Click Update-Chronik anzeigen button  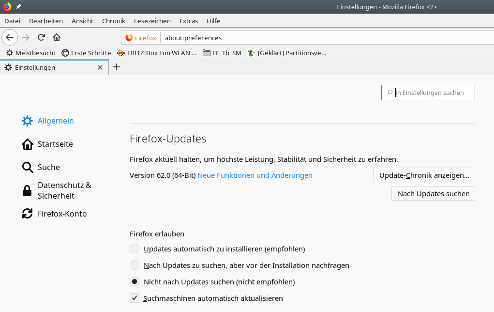(x=424, y=175)
